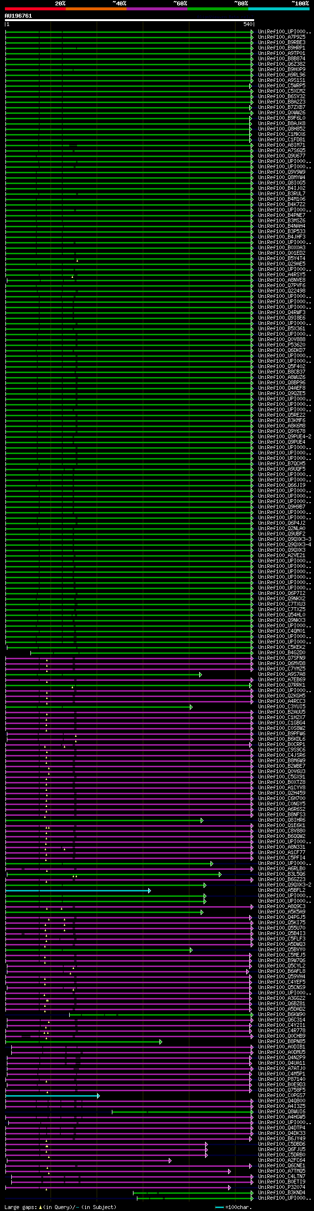The height and width of the screenshot is (1211, 314).
Task: Click label UniRef100_Q7RRK1
Action: 282,685
